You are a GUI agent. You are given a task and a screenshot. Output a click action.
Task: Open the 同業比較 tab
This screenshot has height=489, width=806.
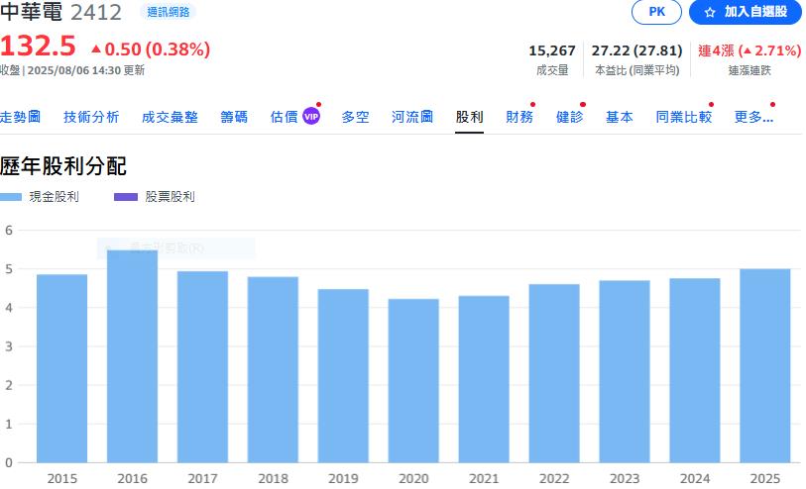[x=684, y=117]
